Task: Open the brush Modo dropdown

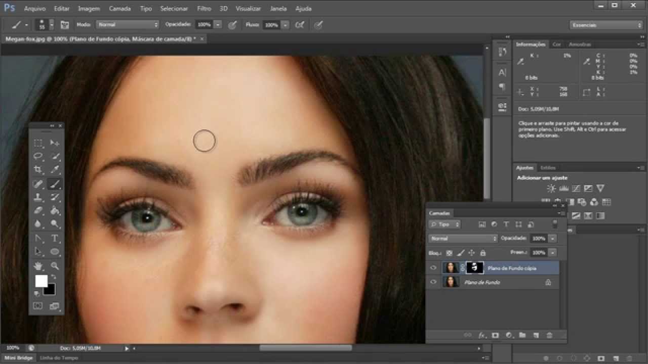Action: pyautogui.click(x=128, y=25)
